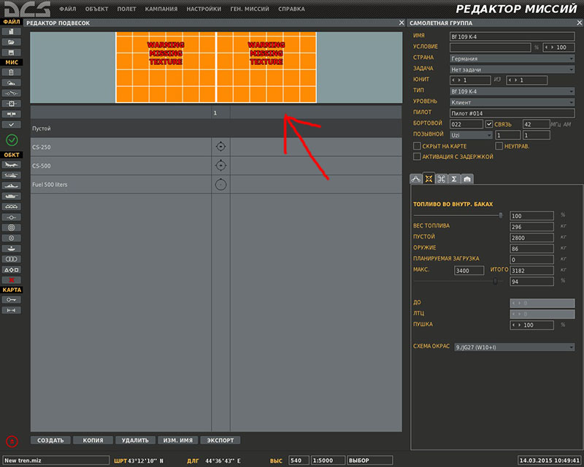Expand the СХЕМА ОКРАС livery dropdown
Screen dimensions: 584x467
tap(515, 347)
